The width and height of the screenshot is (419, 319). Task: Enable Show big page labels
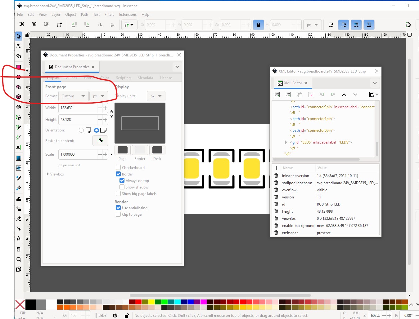(118, 194)
